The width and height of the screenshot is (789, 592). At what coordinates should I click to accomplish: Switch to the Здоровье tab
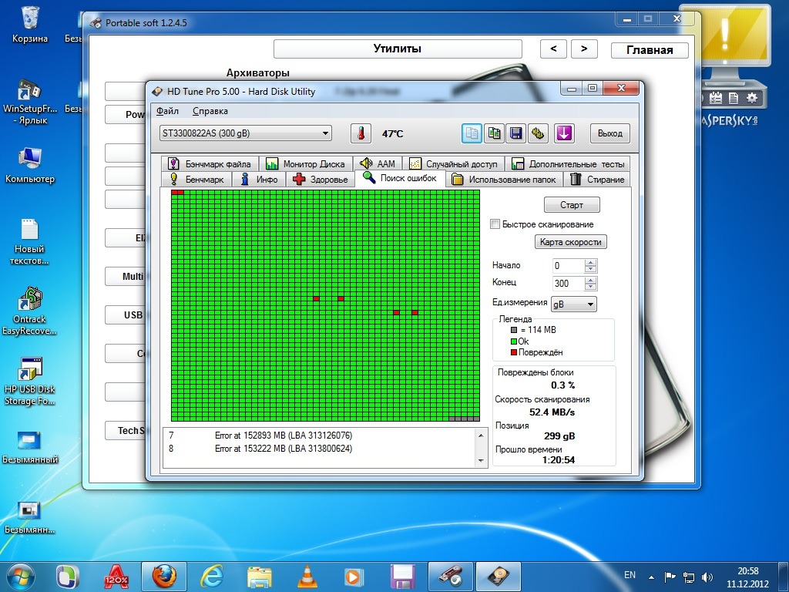coord(321,179)
